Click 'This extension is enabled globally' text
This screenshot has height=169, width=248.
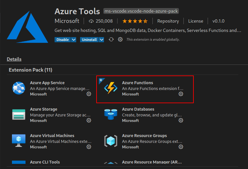(x=153, y=39)
